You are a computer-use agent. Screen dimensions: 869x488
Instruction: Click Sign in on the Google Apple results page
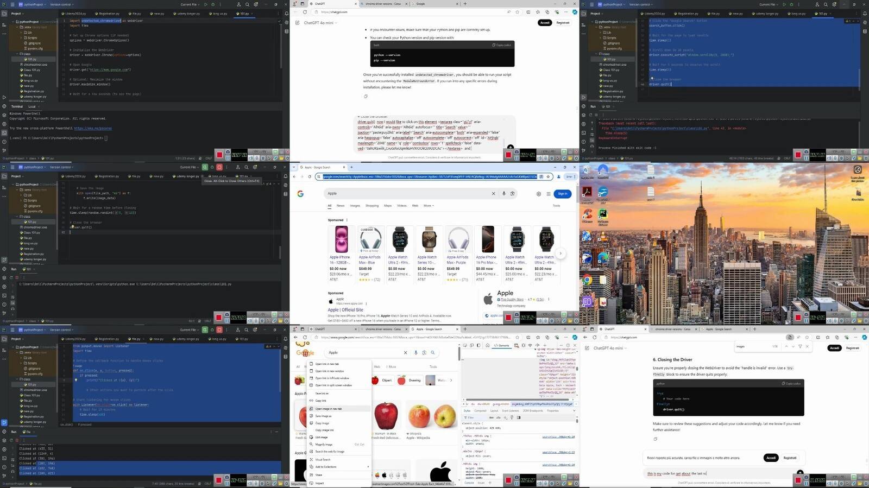(562, 193)
